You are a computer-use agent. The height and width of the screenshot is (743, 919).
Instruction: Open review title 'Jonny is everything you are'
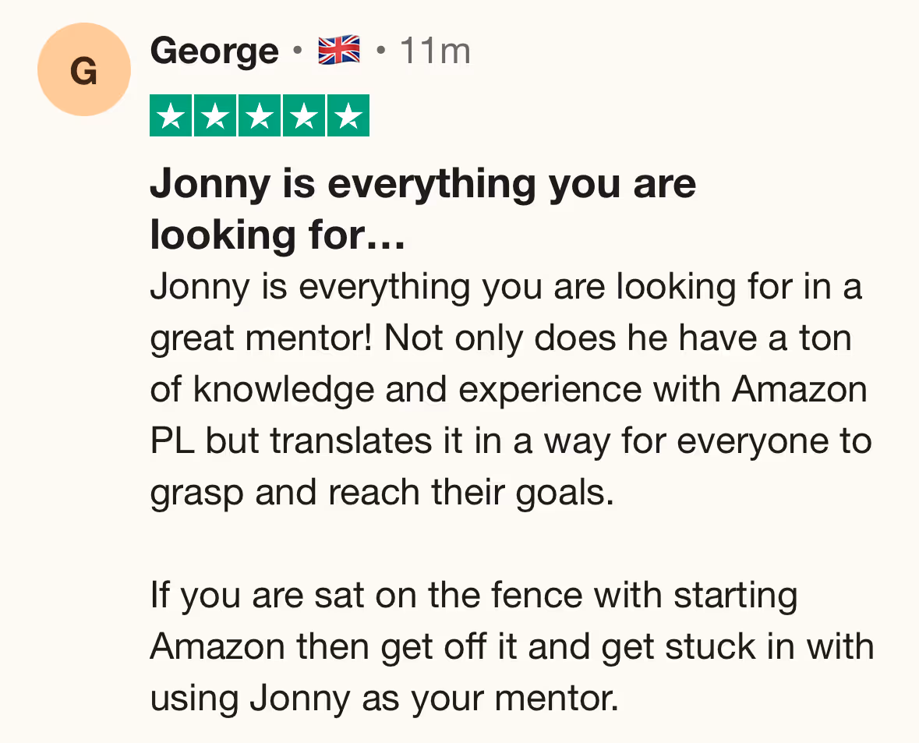point(423,185)
